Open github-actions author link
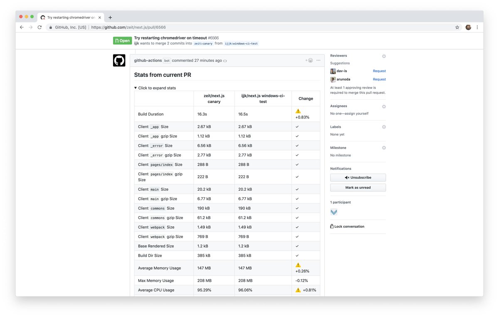This screenshot has height=317, width=499. 148,61
